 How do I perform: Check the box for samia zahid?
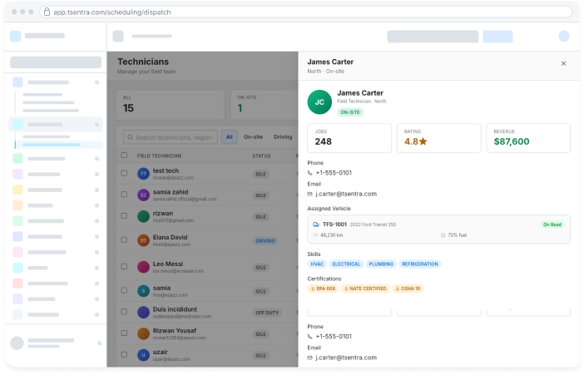click(x=124, y=195)
